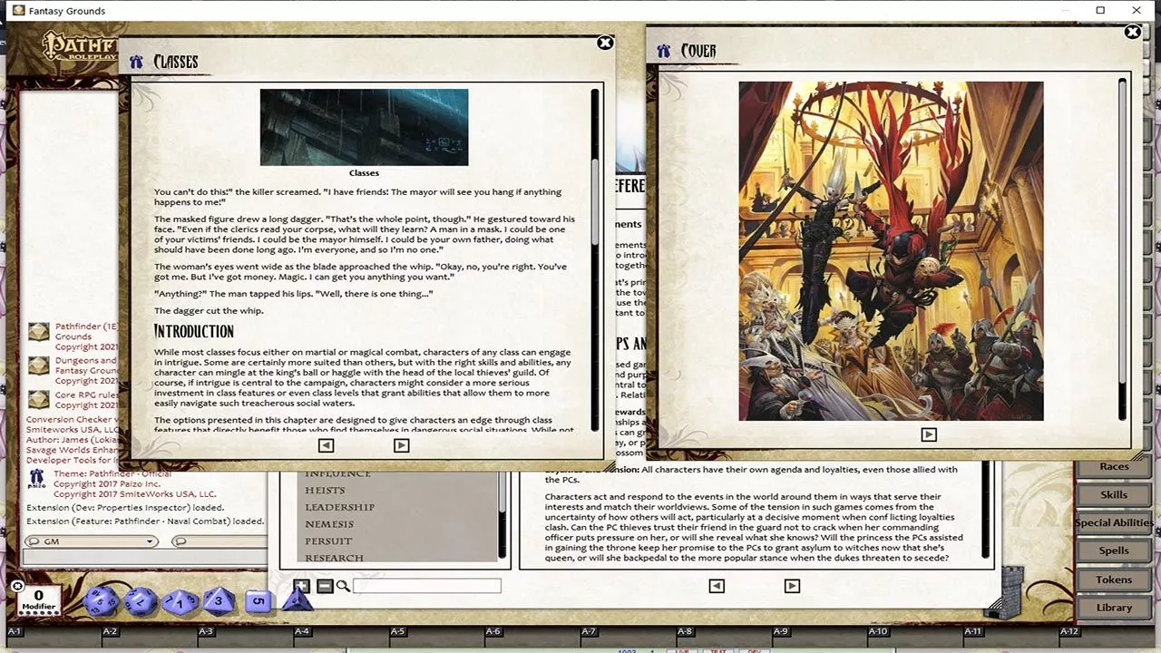Select the d10 die
Viewport: 1161px width, 653px height.
(x=180, y=602)
